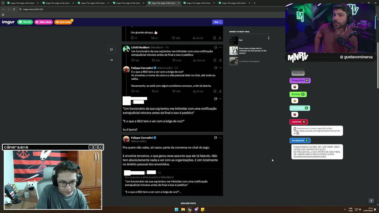379x213 pixels.
Task: Click the like icon showing 268
Action: 174,91
